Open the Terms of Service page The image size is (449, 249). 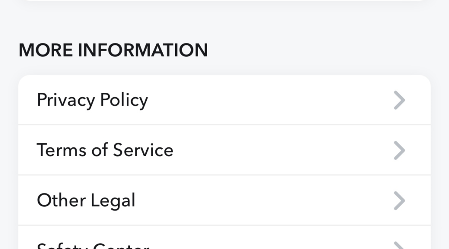tap(224, 150)
